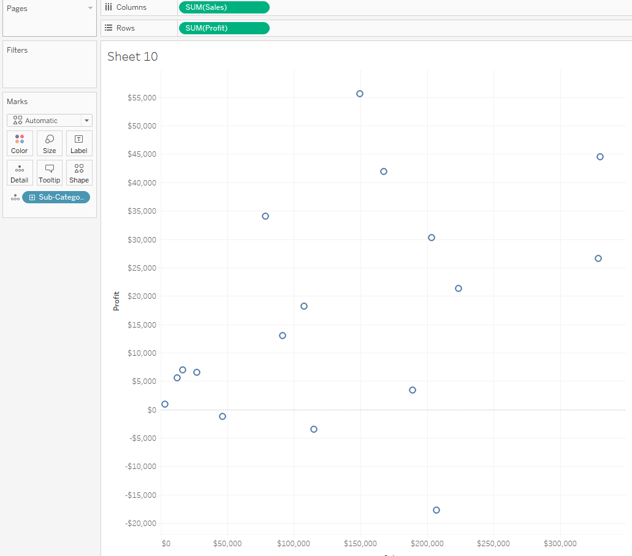Open the Sub-Category pill menu

[56, 197]
